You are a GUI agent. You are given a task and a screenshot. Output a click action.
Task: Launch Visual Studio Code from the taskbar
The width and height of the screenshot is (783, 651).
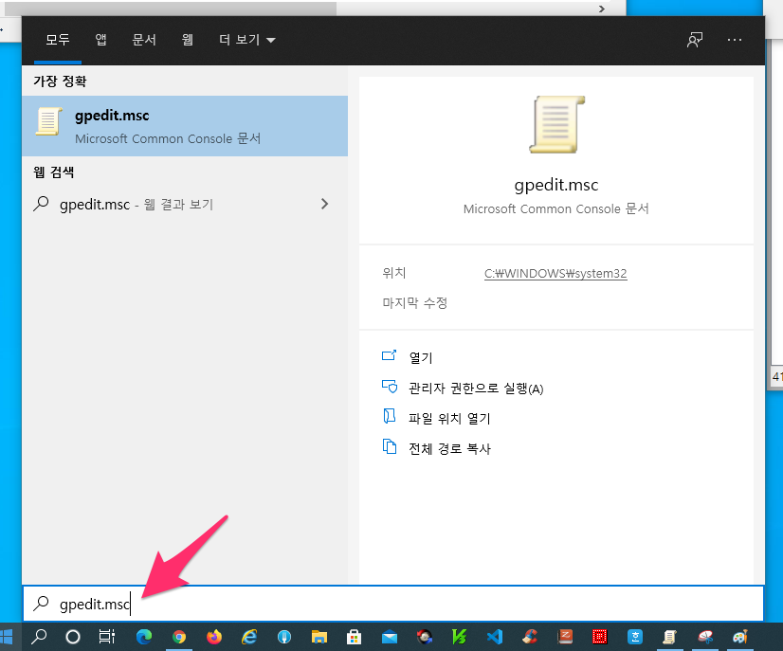point(495,637)
